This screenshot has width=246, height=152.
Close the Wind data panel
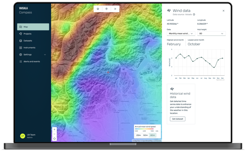(x=224, y=11)
